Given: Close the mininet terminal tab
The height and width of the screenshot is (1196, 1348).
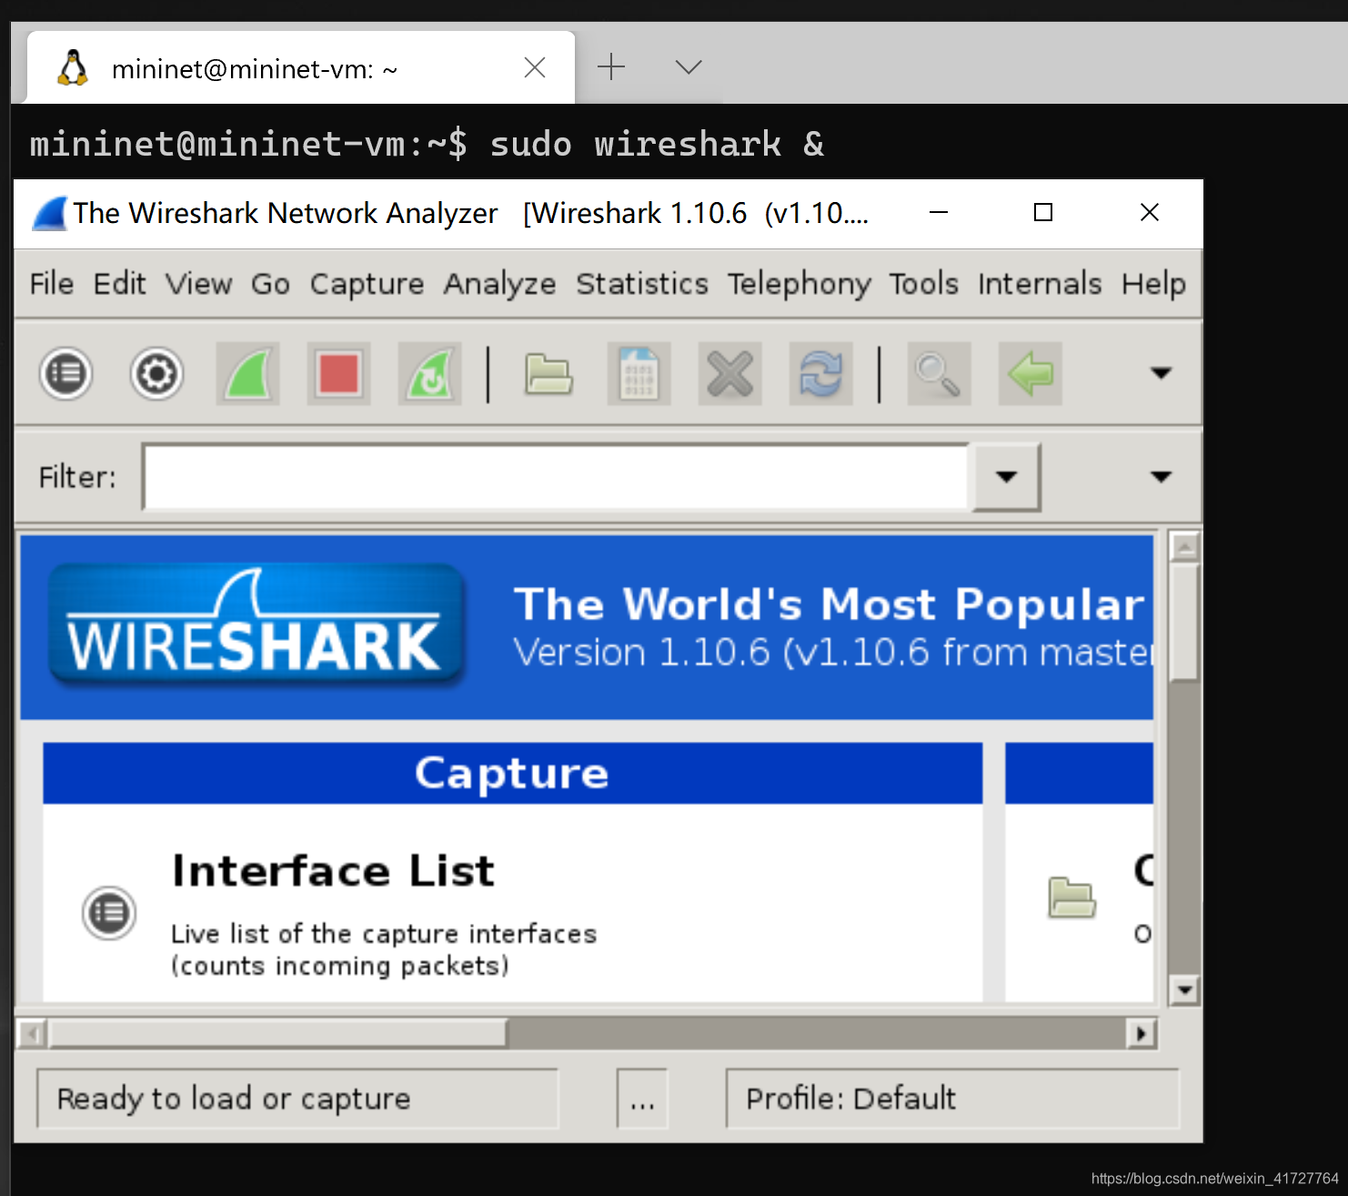Looking at the screenshot, I should [x=535, y=67].
